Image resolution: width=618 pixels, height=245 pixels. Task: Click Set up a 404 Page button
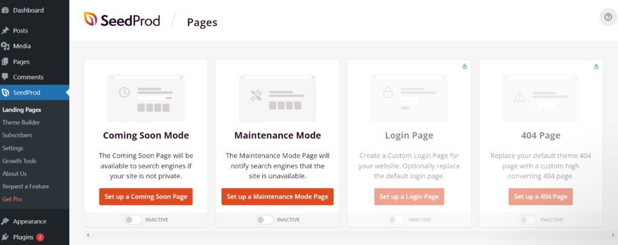(x=541, y=197)
